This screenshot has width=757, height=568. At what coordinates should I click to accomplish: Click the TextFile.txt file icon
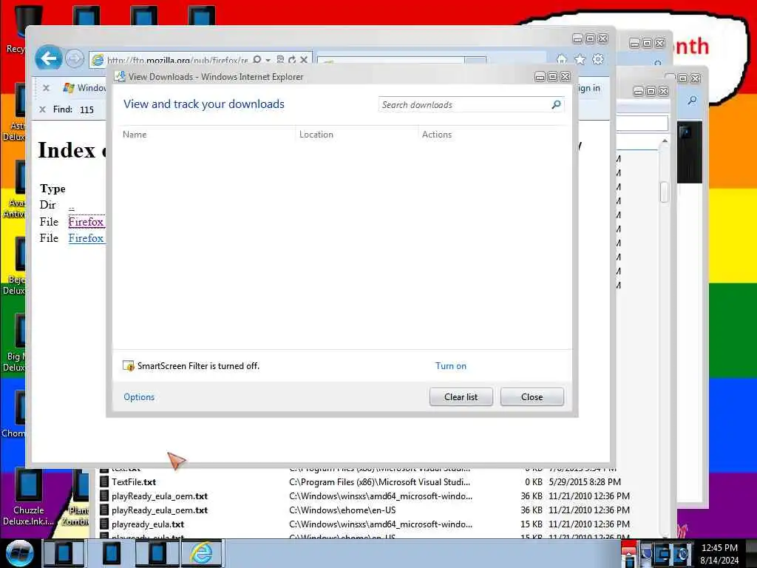pos(103,482)
